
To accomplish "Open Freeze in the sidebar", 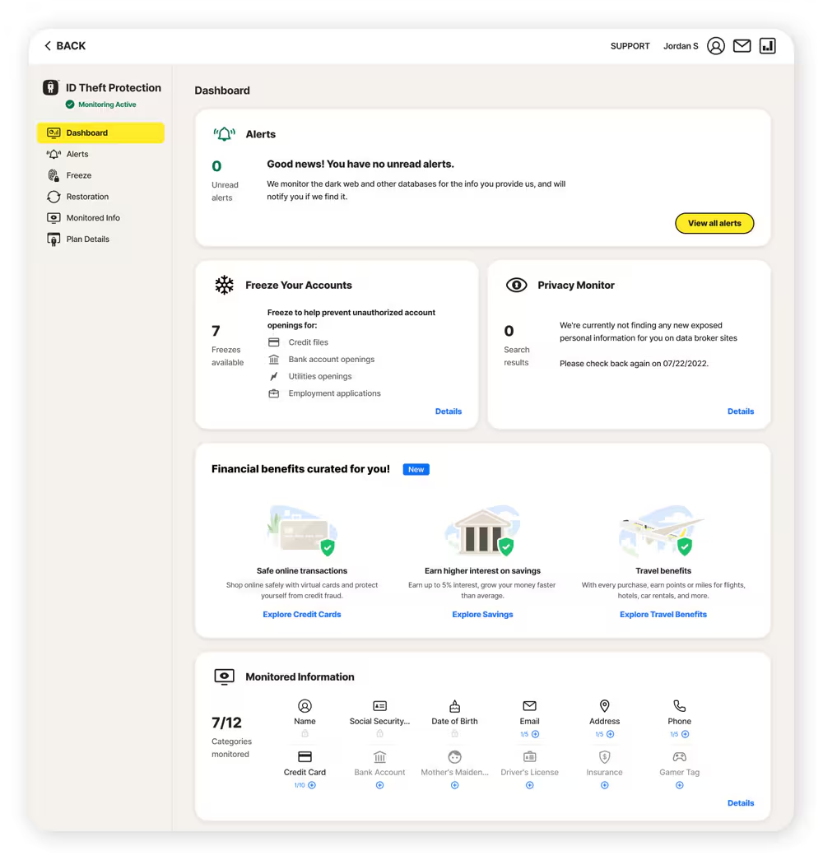I will coord(100,175).
